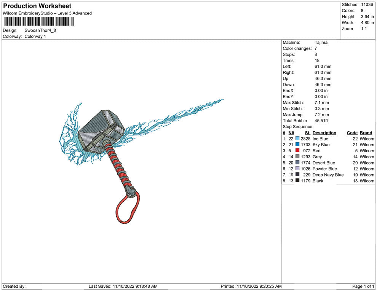Click 'Wilcom EmbroideryStudio – Level 3 Advanced' text

(x=47, y=13)
